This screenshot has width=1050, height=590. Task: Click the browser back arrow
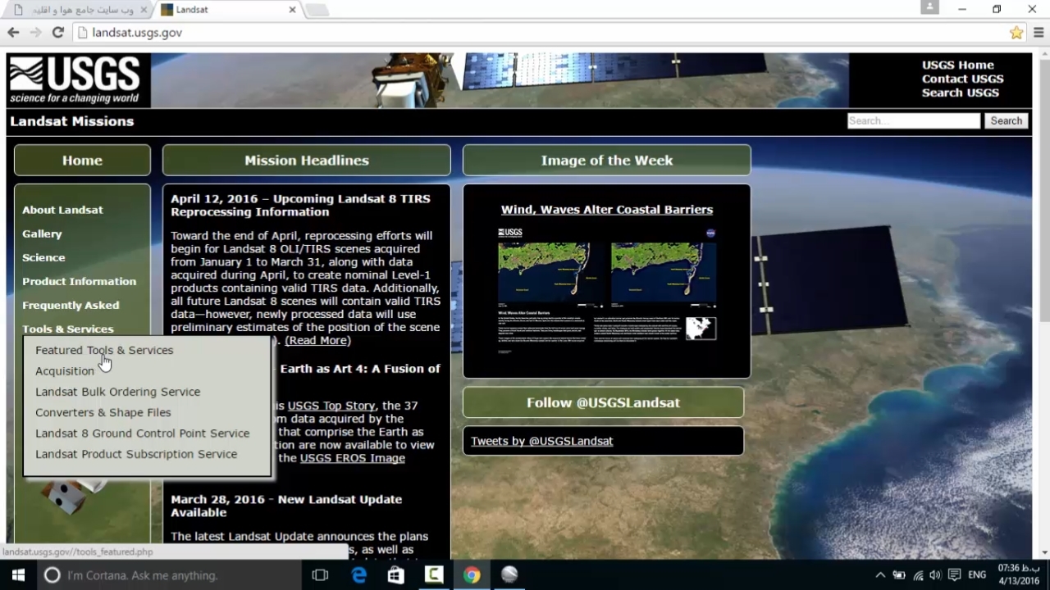point(13,32)
